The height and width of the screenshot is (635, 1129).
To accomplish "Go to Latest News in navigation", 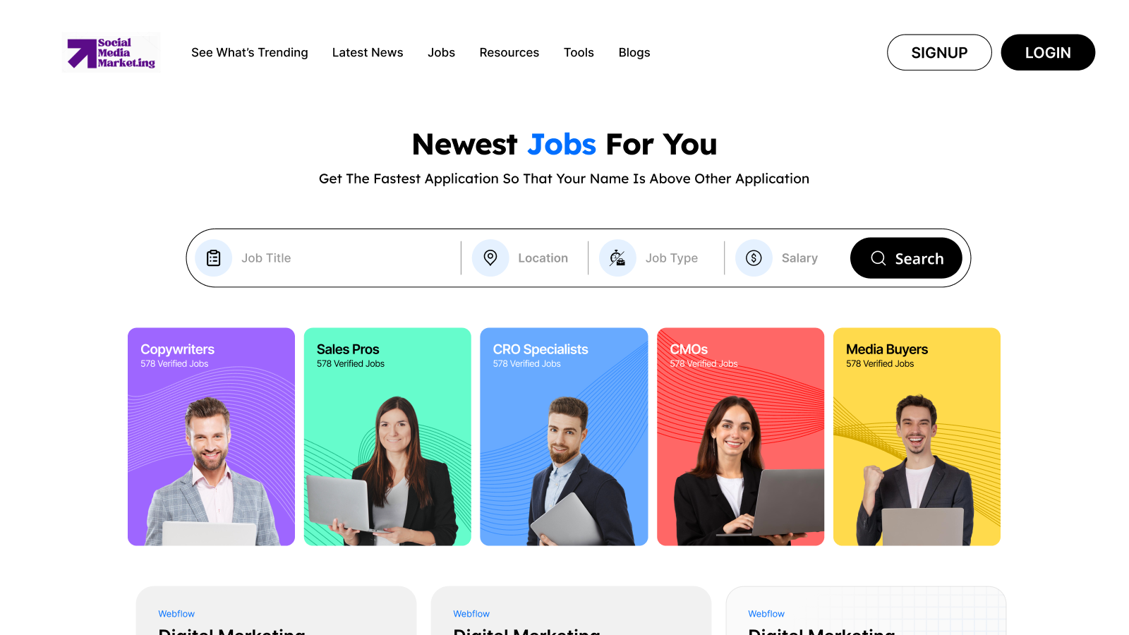I will 368,53.
